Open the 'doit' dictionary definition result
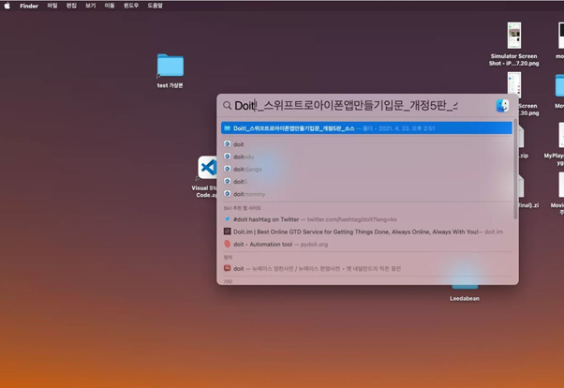The width and height of the screenshot is (564, 388). [366, 268]
